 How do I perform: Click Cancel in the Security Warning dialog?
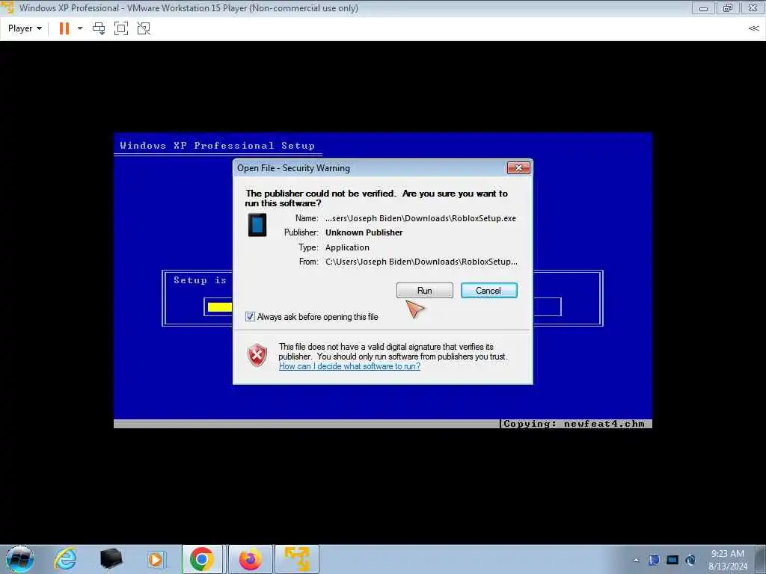(488, 291)
